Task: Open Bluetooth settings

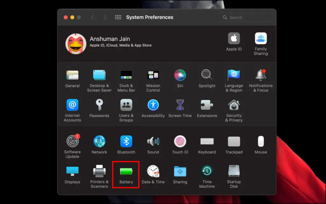Action: (126, 141)
